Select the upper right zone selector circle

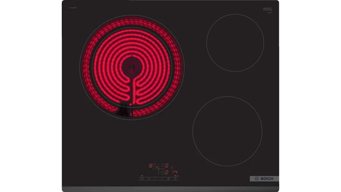[x=163, y=165]
